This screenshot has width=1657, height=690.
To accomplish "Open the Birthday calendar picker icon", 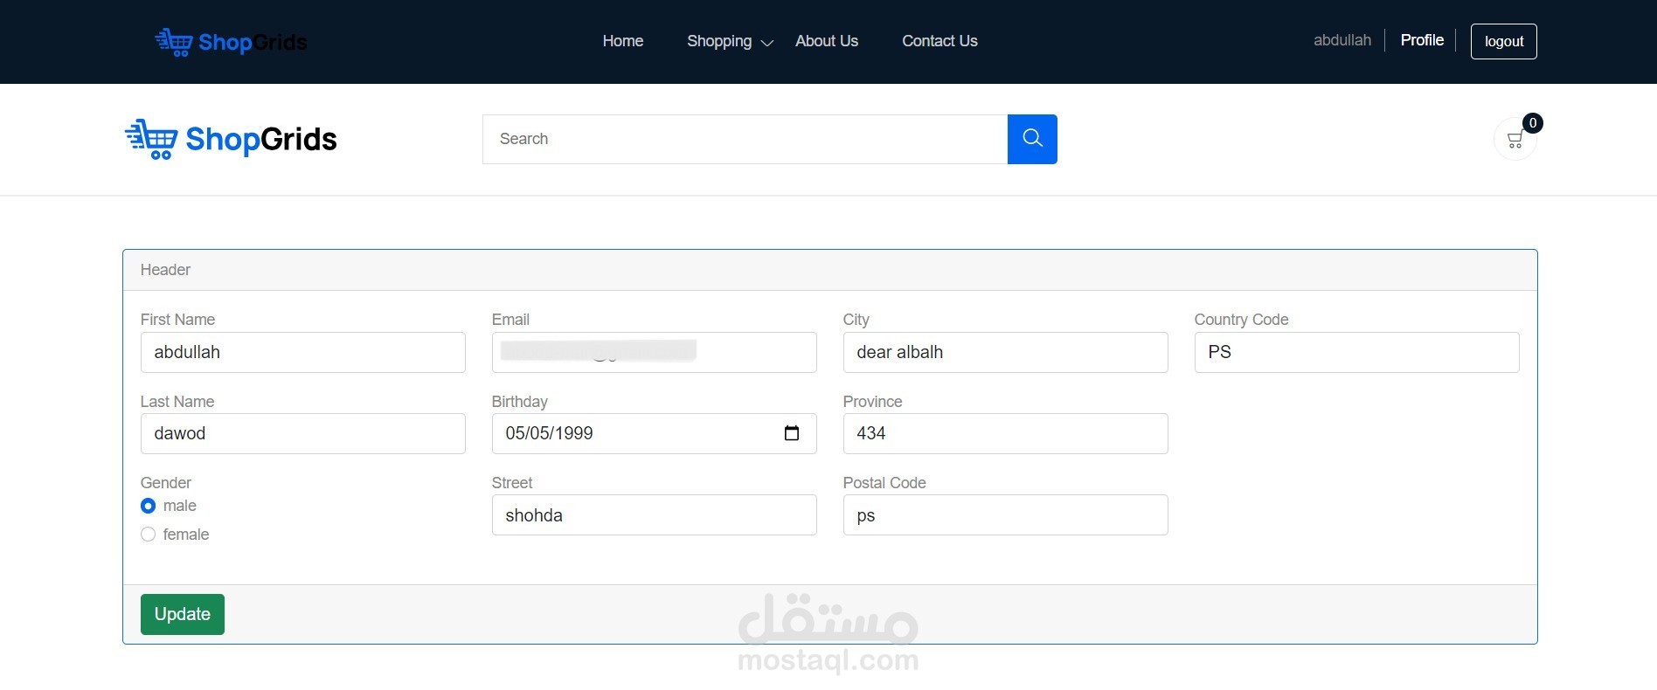I will (x=792, y=433).
